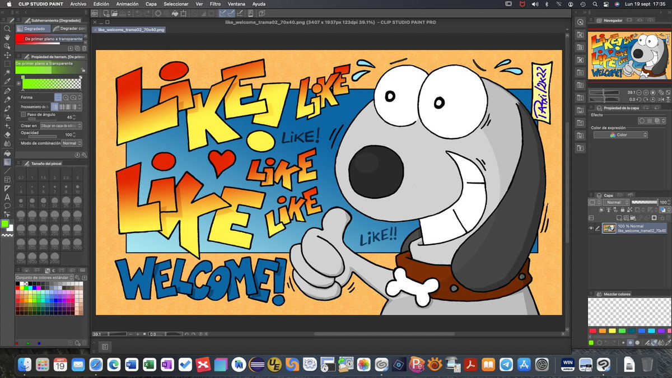The height and width of the screenshot is (378, 672).
Task: Click the New document icon in command bar
Action: [106, 13]
